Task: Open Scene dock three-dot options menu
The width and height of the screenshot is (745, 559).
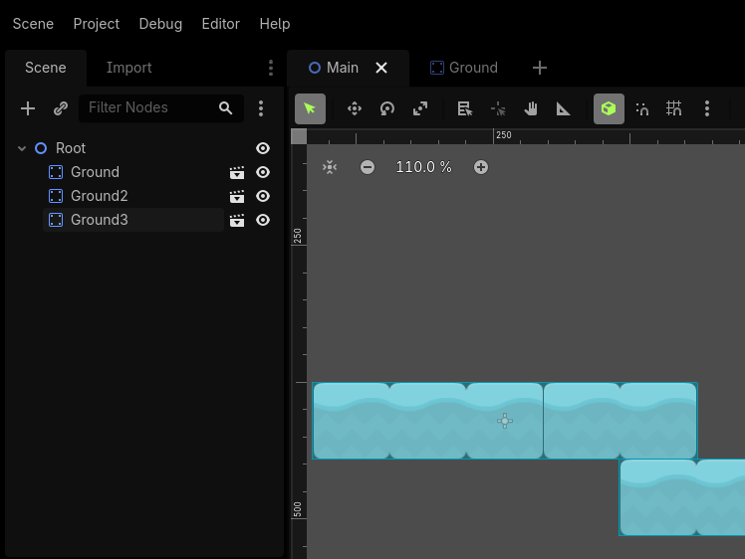Action: coord(271,68)
